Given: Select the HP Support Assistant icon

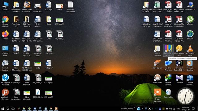Looking at the screenshot, I should (5, 80).
